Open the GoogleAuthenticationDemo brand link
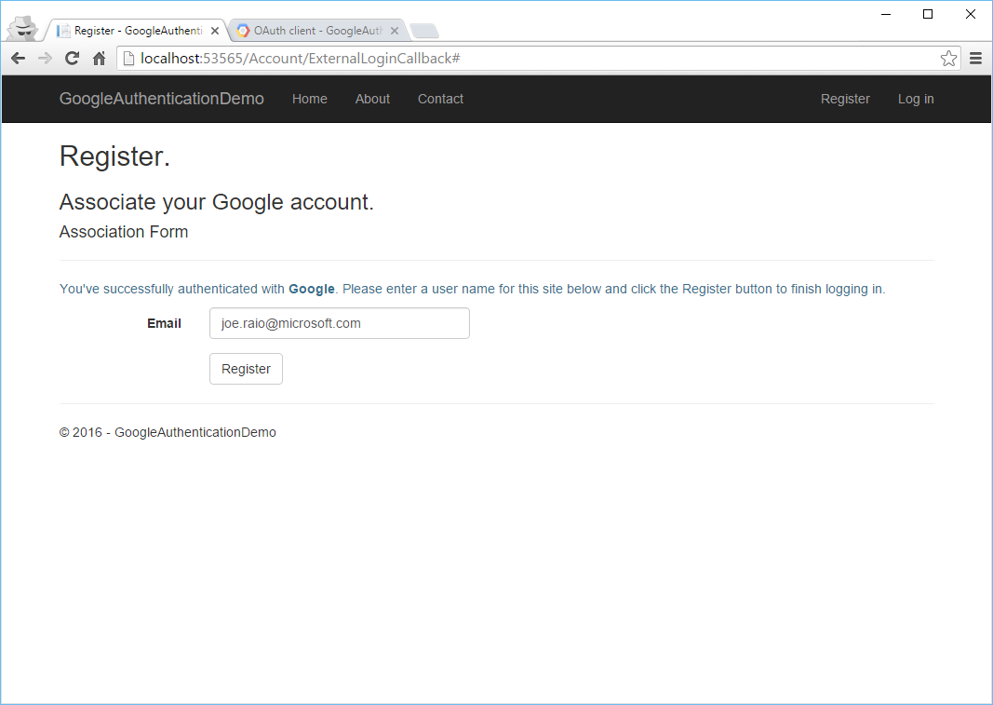Viewport: 993px width, 705px height. pos(162,99)
